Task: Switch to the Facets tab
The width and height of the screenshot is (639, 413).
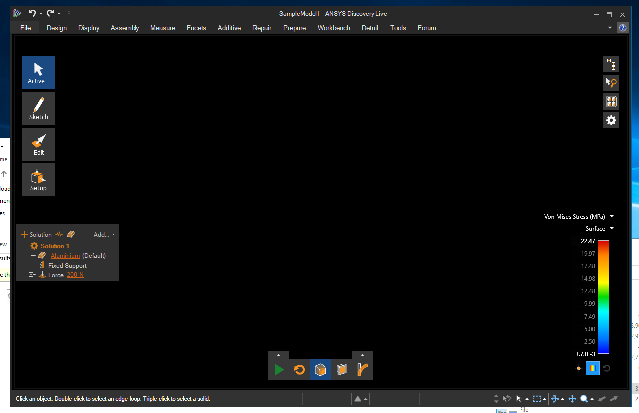Action: point(196,28)
